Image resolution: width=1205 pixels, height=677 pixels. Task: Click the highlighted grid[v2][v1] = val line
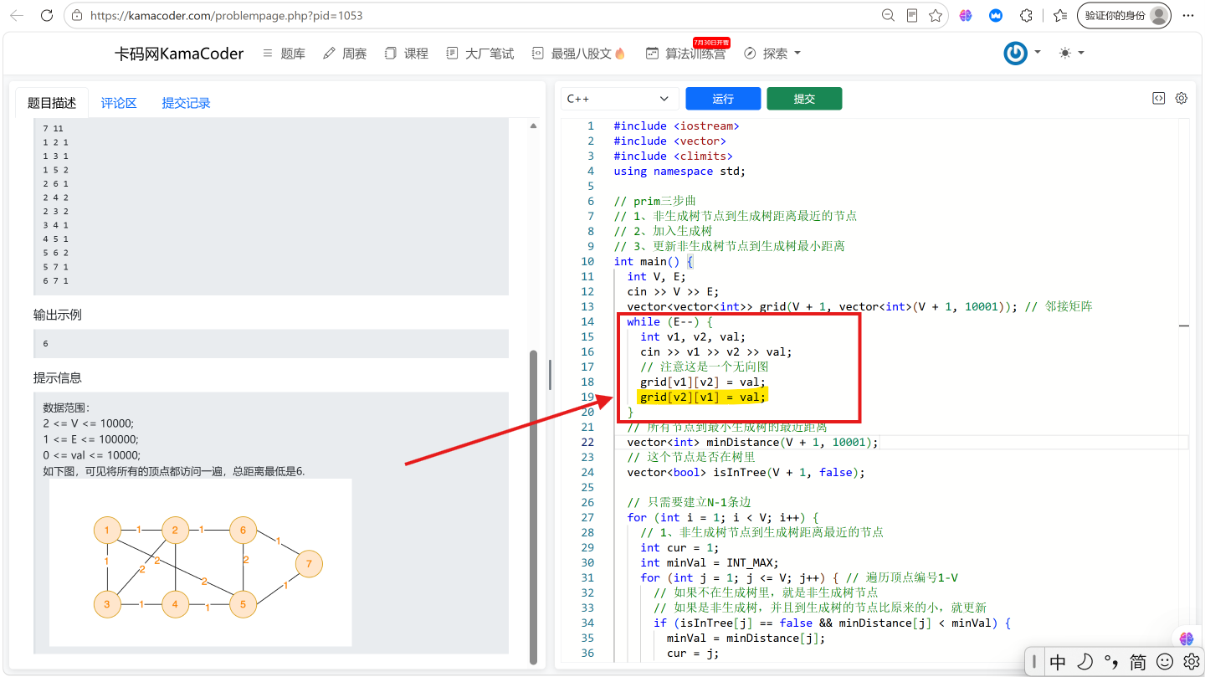[702, 397]
